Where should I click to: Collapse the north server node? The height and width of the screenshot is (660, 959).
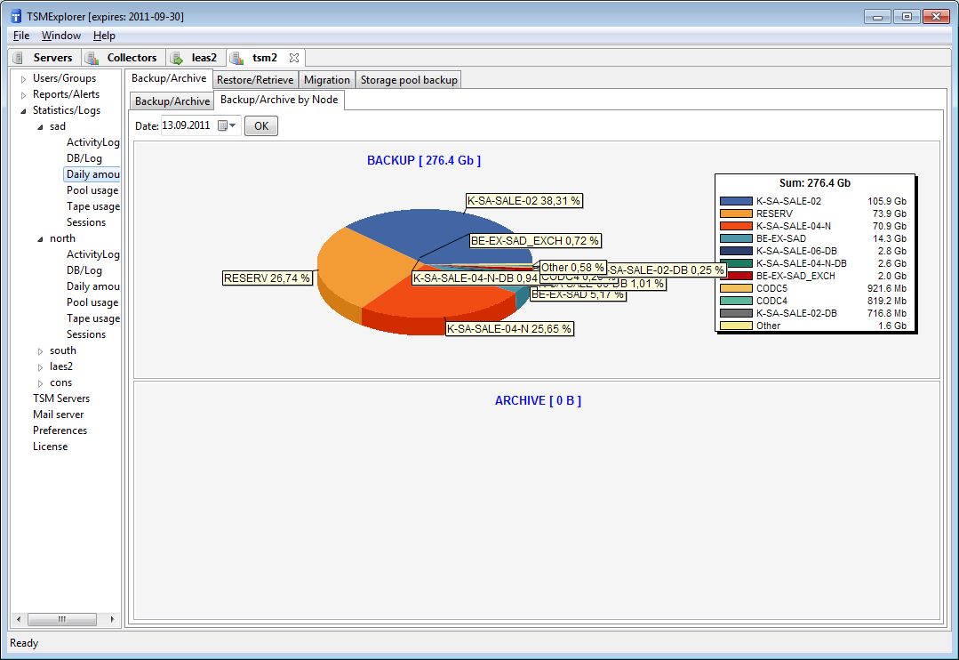(x=40, y=238)
